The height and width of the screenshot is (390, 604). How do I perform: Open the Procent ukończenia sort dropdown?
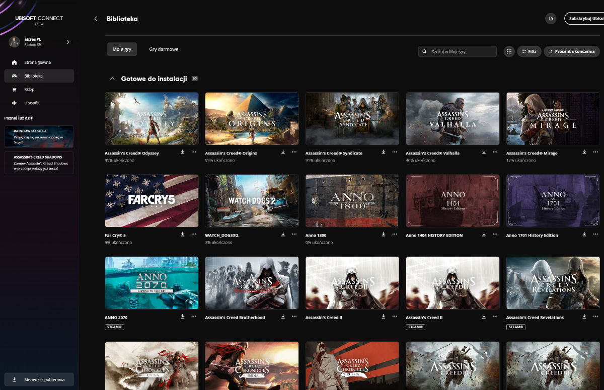(571, 51)
